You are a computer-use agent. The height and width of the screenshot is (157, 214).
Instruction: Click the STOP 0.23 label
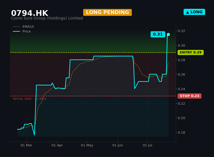(x=190, y=96)
